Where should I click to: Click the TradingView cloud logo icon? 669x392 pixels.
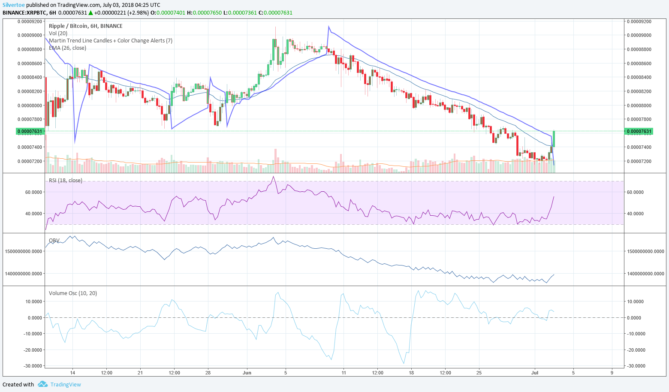pyautogui.click(x=42, y=384)
